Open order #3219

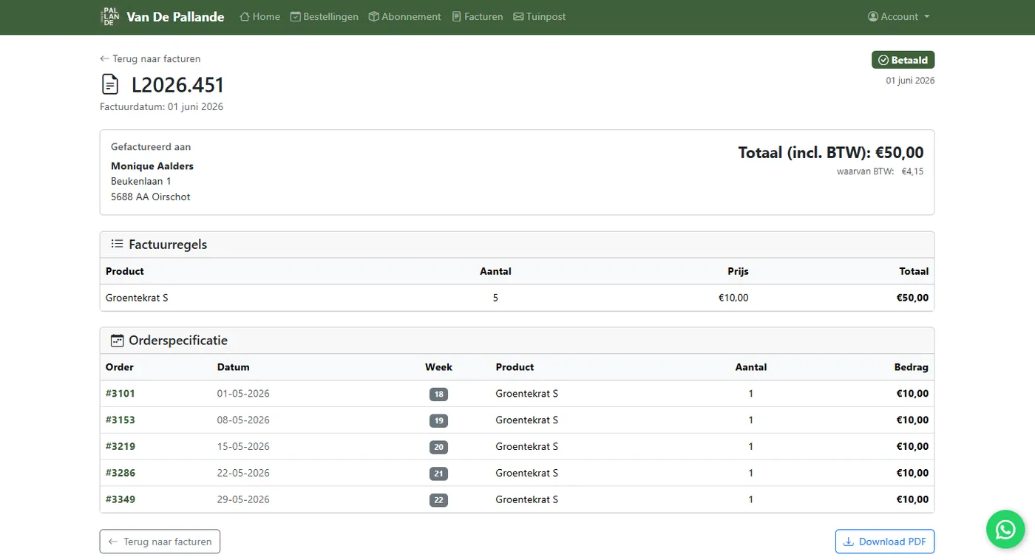tap(121, 447)
